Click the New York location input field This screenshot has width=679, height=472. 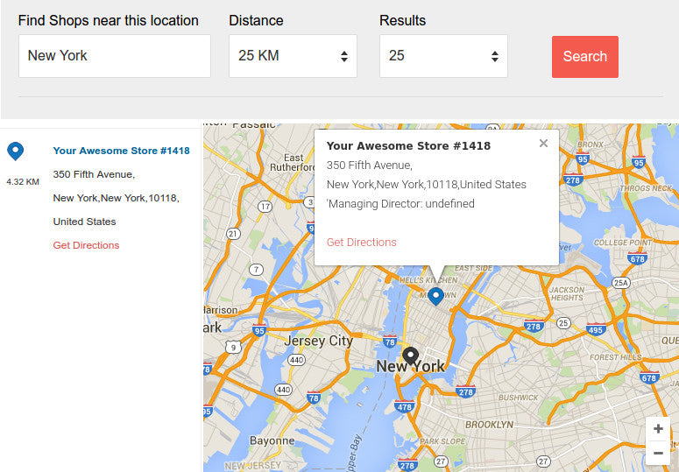point(115,56)
